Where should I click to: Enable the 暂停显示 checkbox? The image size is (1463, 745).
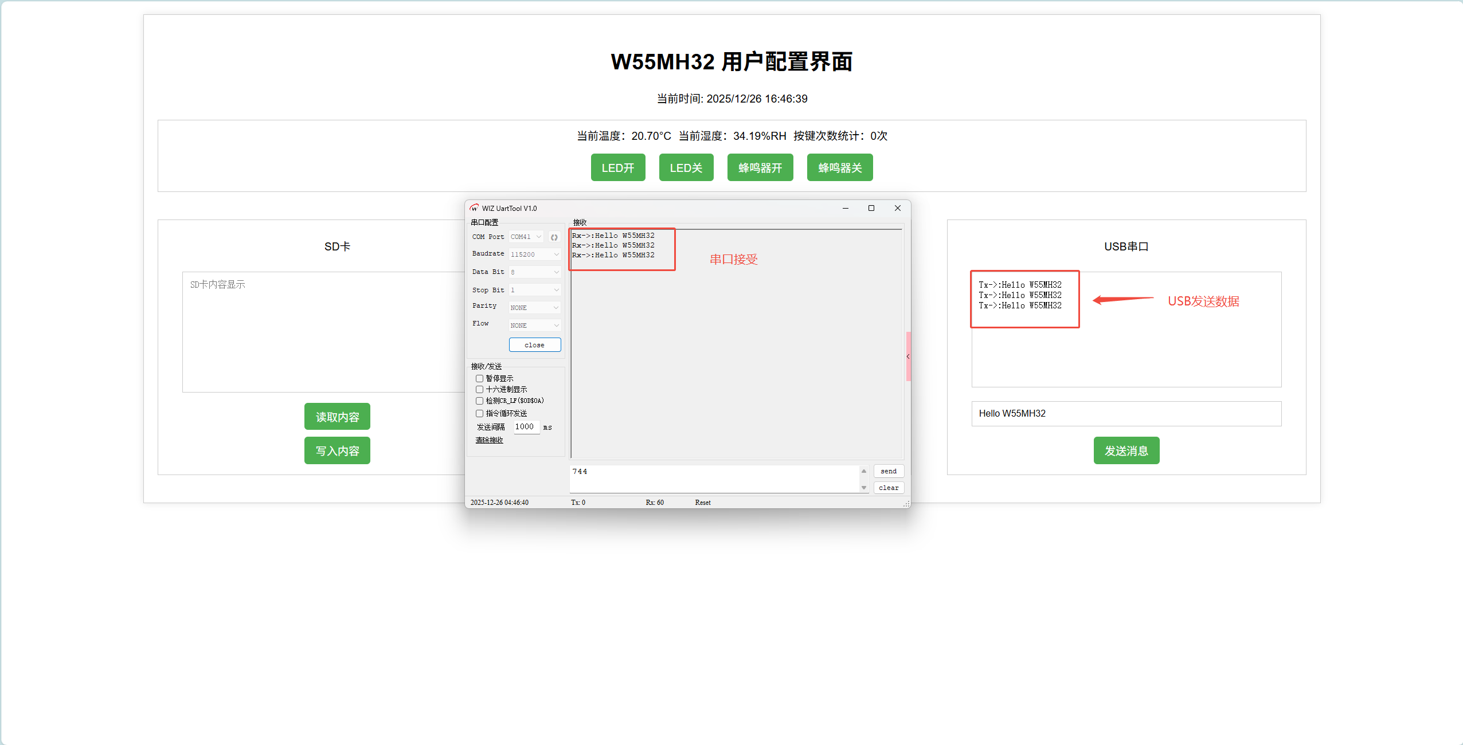(479, 378)
